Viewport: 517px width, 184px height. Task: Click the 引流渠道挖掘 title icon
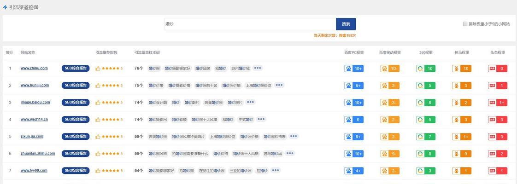point(5,7)
